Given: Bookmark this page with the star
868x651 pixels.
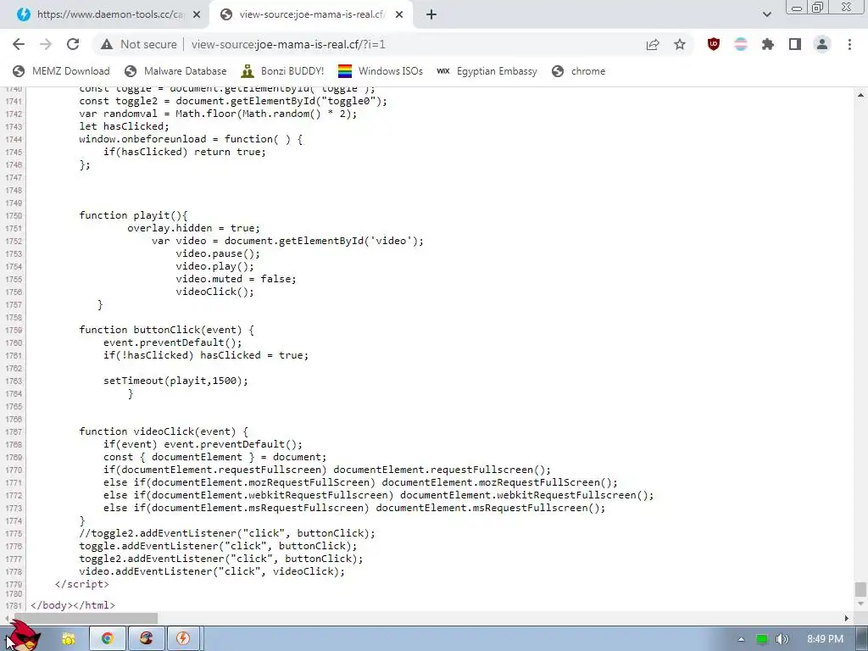Looking at the screenshot, I should click(x=680, y=44).
